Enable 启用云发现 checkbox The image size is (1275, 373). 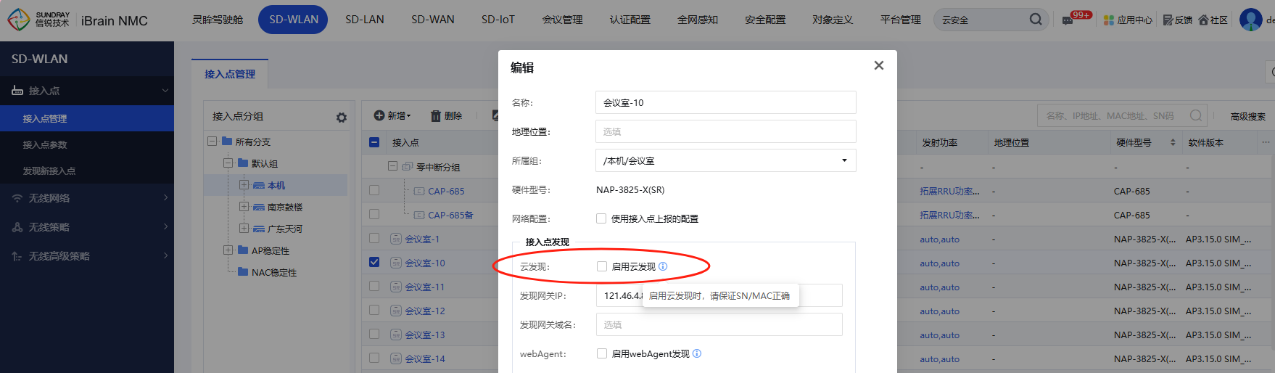click(x=602, y=266)
